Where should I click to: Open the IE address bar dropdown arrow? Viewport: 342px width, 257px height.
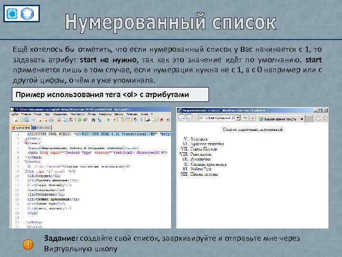click(238, 118)
